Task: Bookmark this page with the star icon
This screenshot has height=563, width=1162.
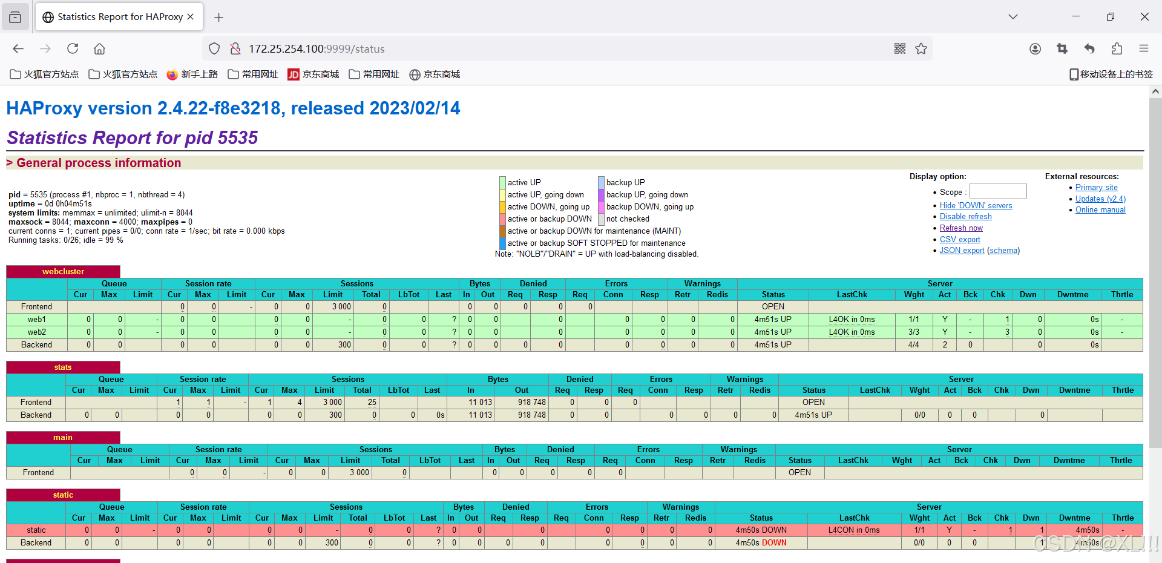Action: [921, 49]
